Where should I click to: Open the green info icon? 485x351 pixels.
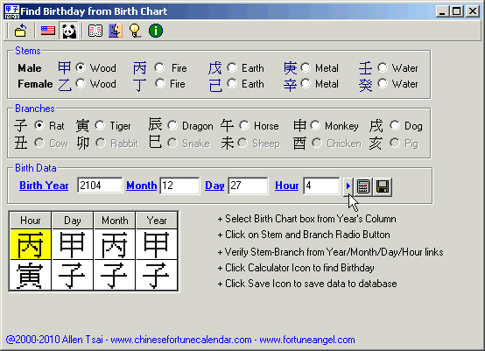(156, 31)
